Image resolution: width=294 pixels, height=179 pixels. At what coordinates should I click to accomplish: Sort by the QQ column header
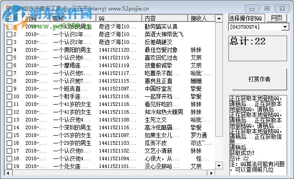(x=119, y=18)
